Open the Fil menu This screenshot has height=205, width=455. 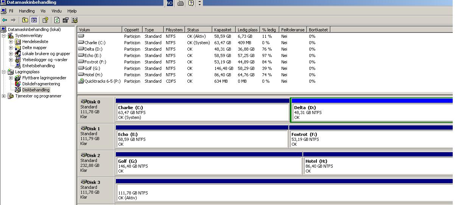[x=11, y=11]
